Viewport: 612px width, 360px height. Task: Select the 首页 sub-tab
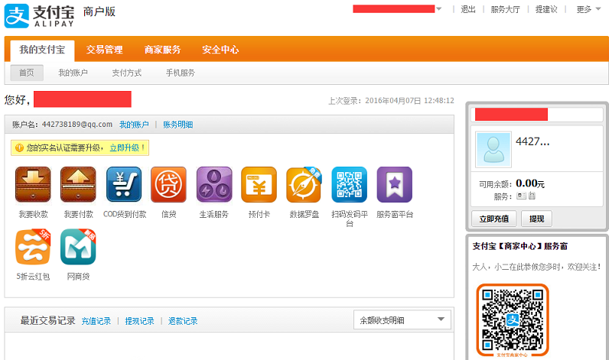27,73
